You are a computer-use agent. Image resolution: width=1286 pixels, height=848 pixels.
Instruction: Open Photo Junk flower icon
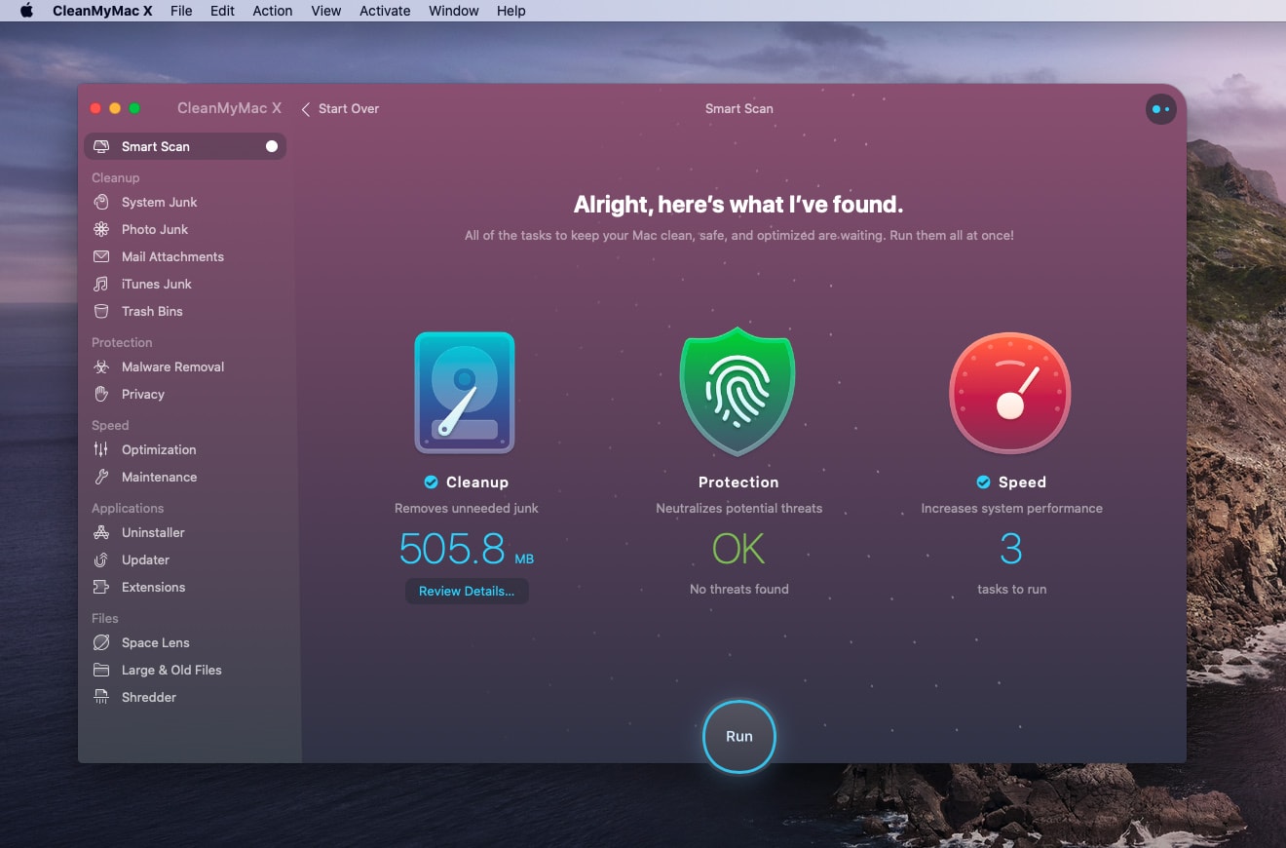point(100,229)
